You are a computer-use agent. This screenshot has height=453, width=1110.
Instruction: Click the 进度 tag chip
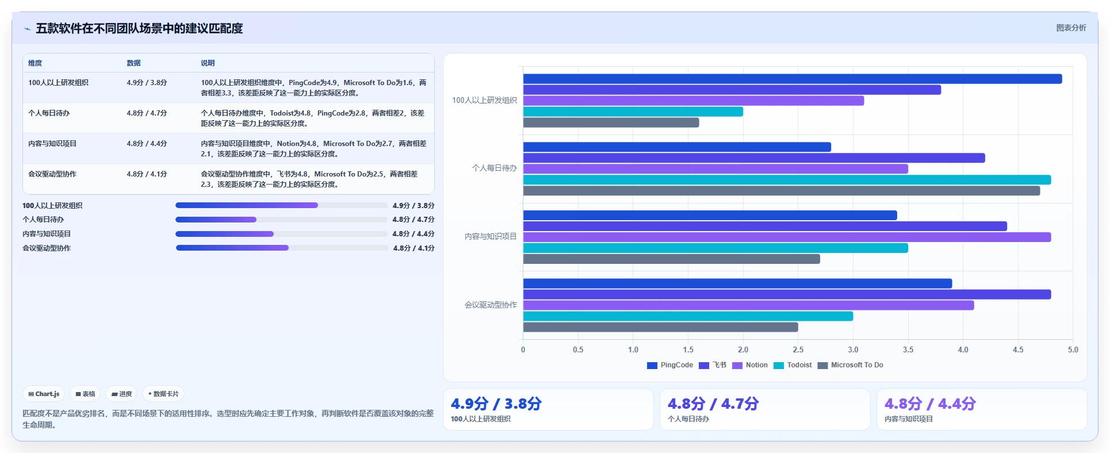point(122,394)
